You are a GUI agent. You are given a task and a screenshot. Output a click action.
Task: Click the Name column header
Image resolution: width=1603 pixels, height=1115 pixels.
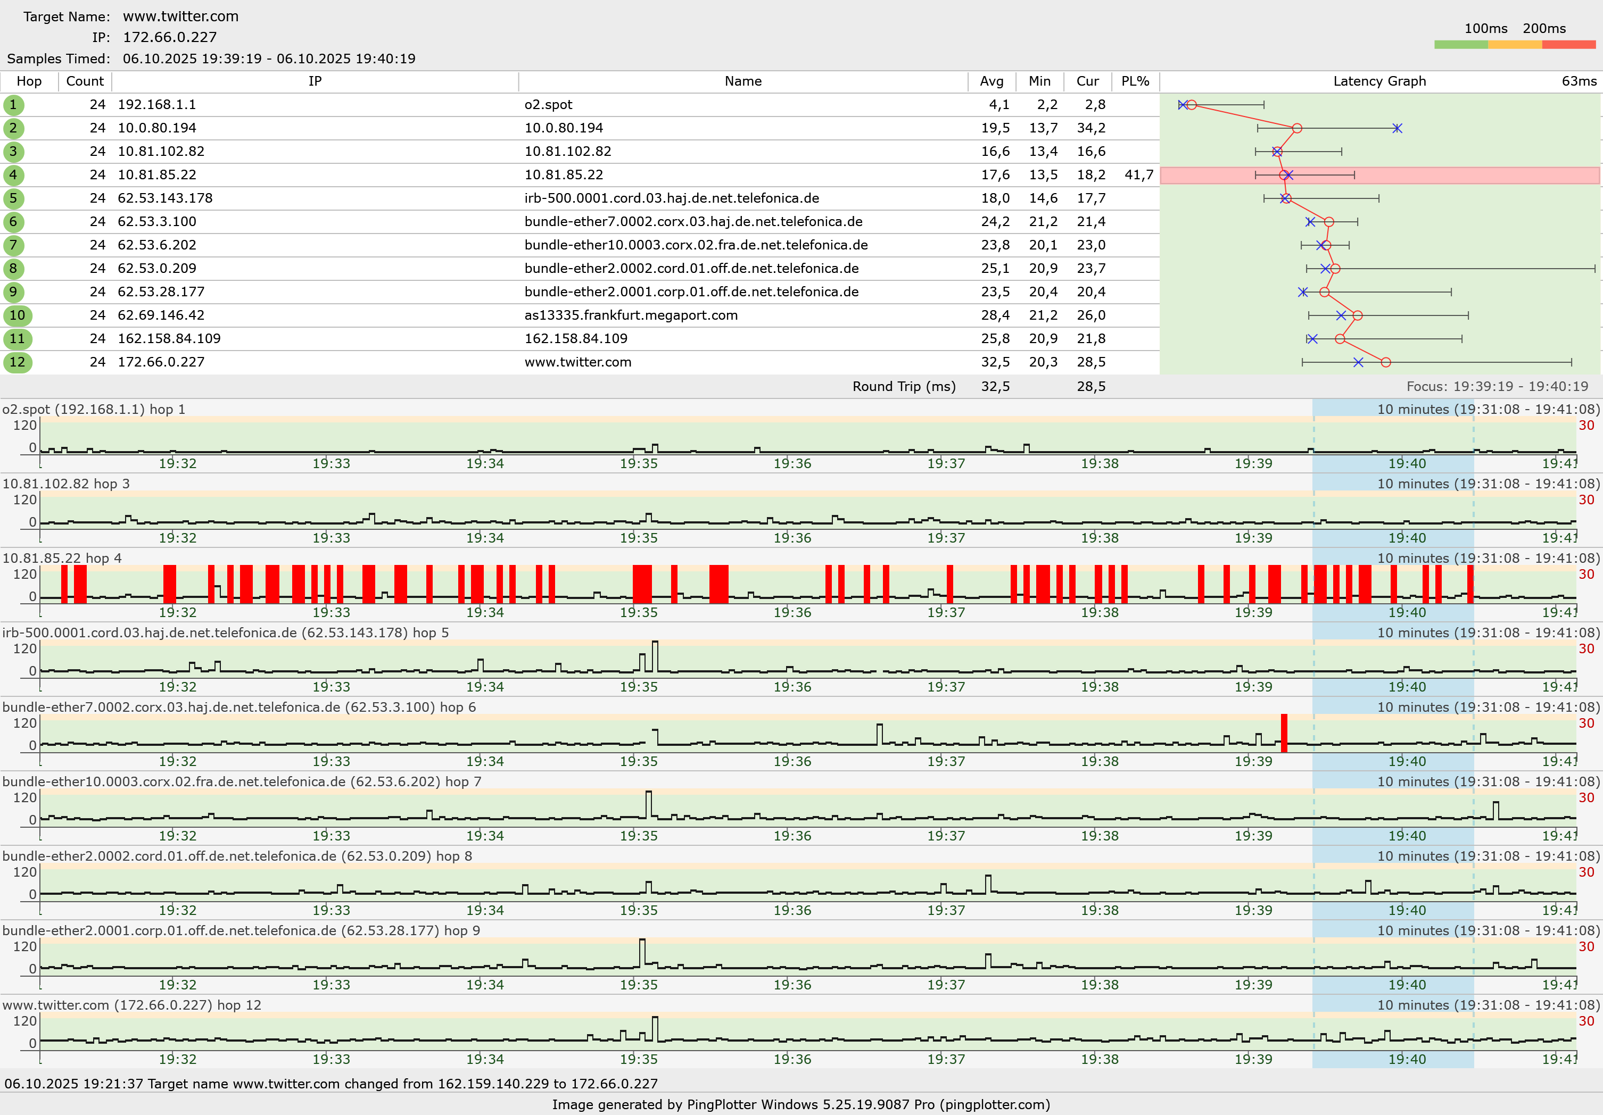pyautogui.click(x=743, y=81)
